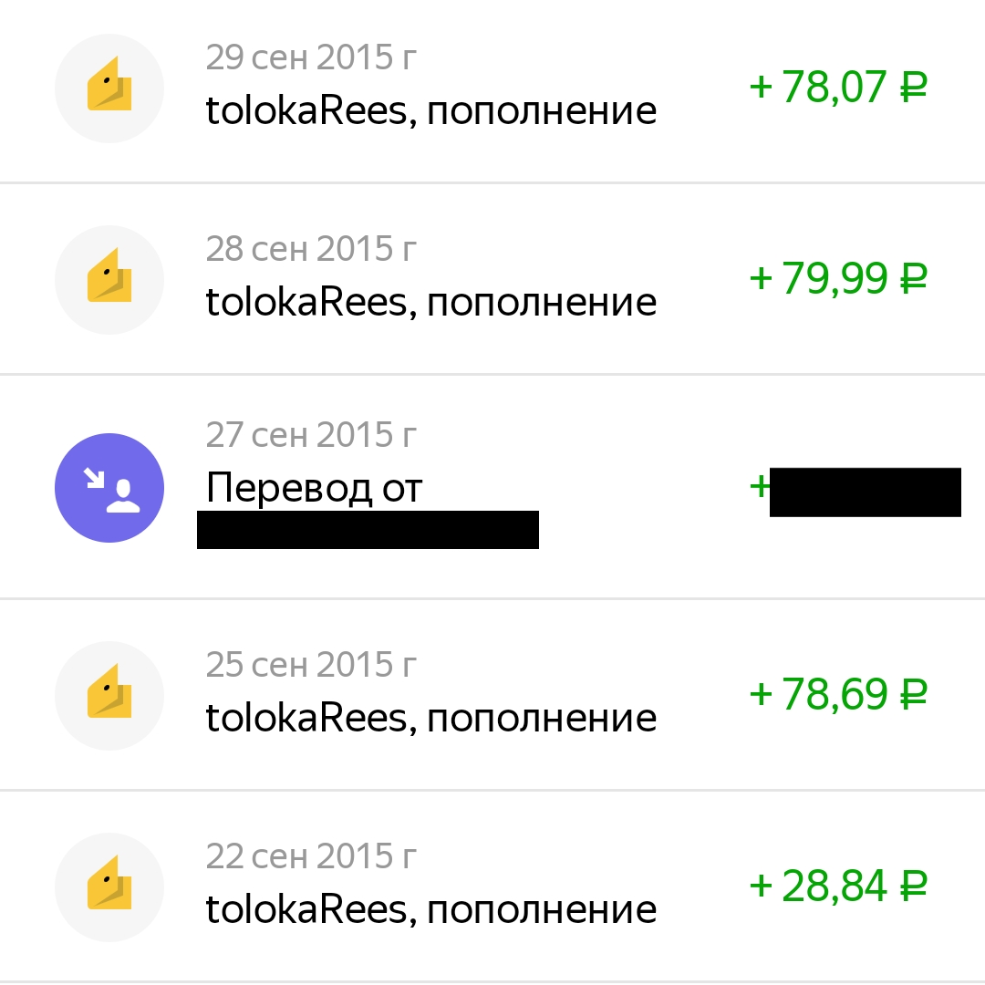The height and width of the screenshot is (985, 985).
Task: Click the arrow in the purple transfer badge
Action: [x=95, y=476]
